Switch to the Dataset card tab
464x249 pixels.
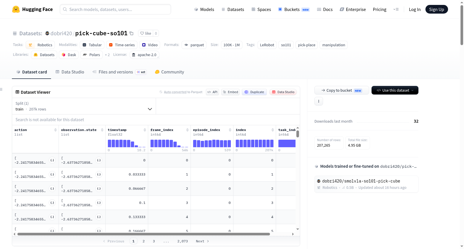[31, 72]
